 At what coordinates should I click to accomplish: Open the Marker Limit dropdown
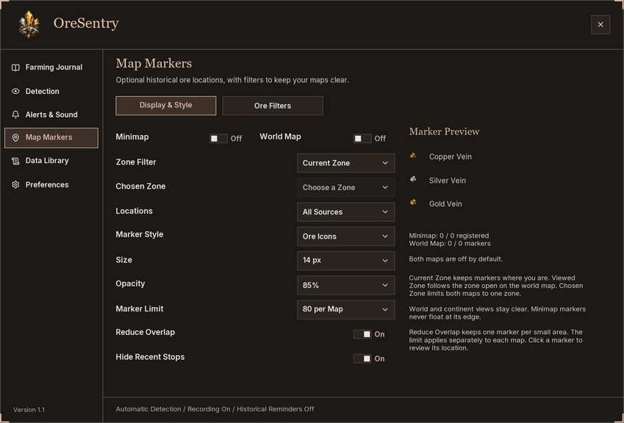tap(346, 309)
